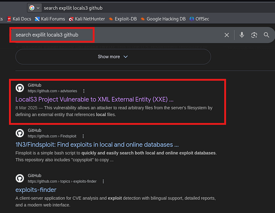Click github.com › Findsploit URL text
Screen dimensions: 275x213
(52, 136)
